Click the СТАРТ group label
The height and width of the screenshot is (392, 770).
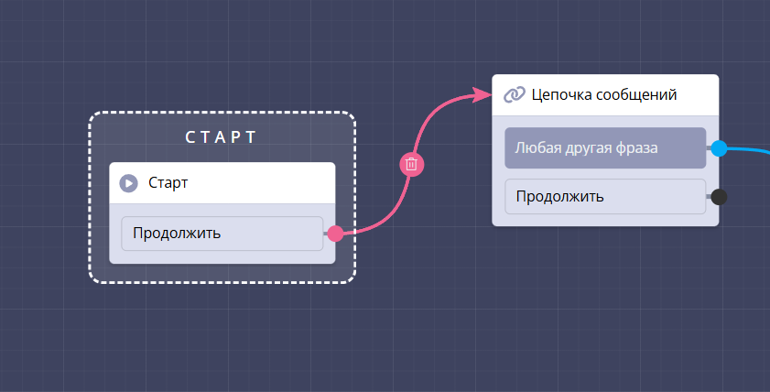coord(222,137)
